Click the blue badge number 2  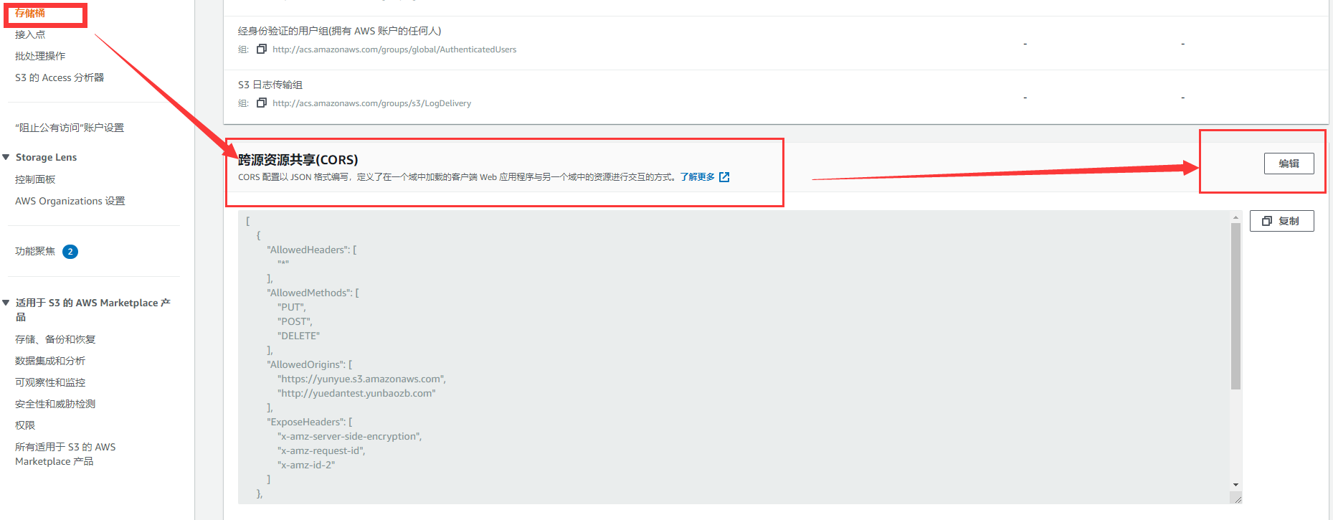(70, 252)
